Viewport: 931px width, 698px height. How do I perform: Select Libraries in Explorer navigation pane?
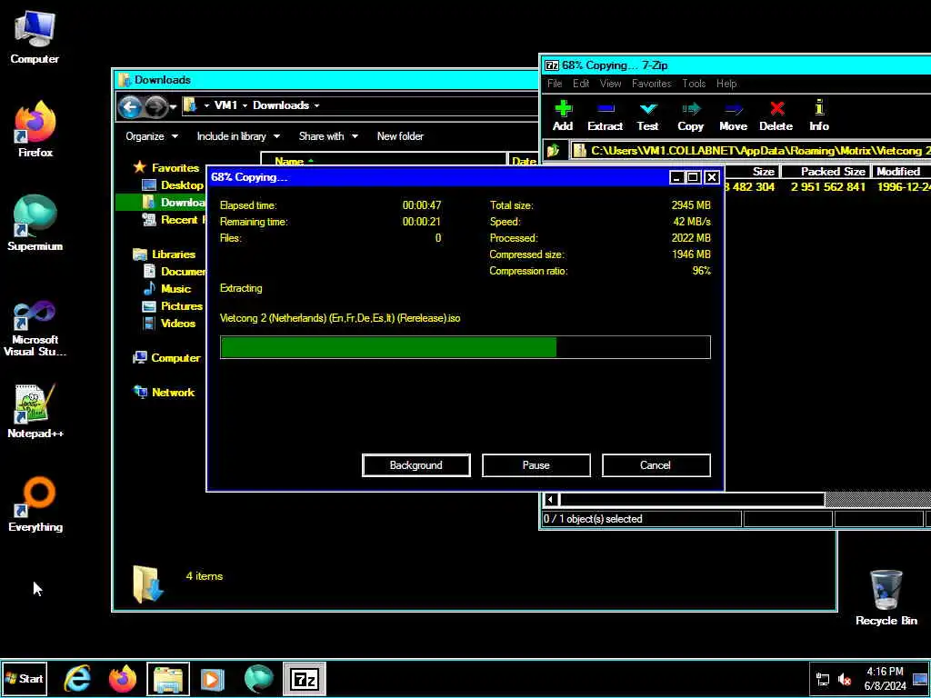point(165,254)
